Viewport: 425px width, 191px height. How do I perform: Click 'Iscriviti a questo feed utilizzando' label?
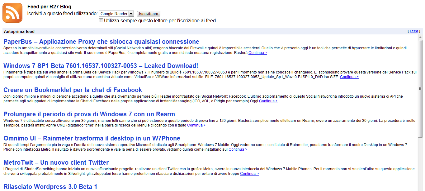pos(63,14)
